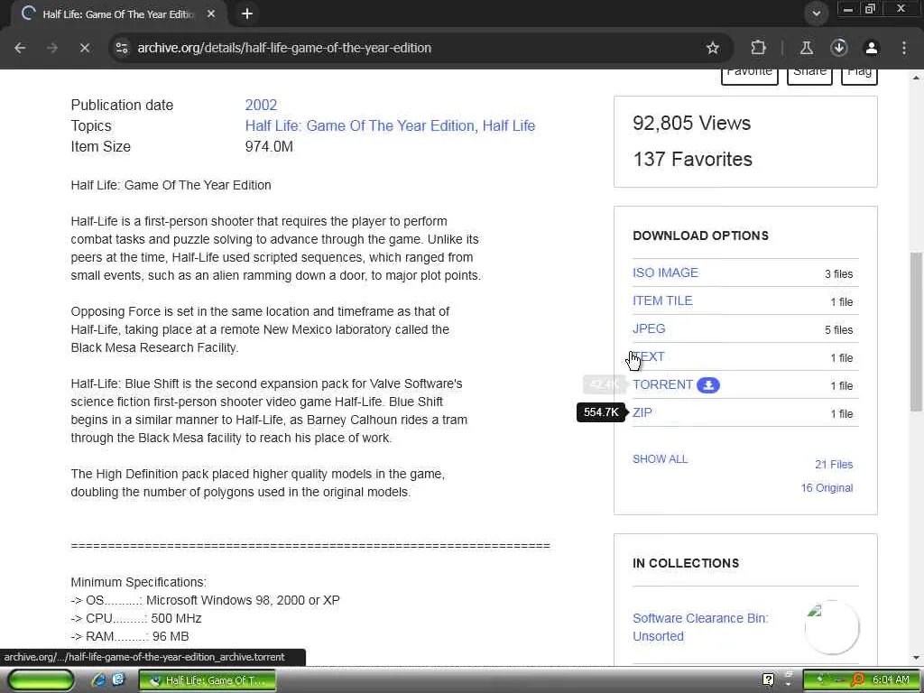The image size is (924, 693).
Task: Click the help question-mark tray icon
Action: click(x=769, y=680)
